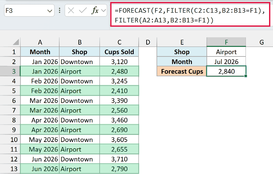Viewport: 273px width, 174px height.
Task: Click Downtown in row 12
Action: pyautogui.click(x=79, y=159)
